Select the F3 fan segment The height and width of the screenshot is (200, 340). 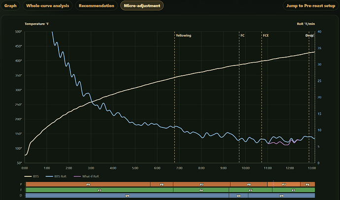click(x=100, y=190)
